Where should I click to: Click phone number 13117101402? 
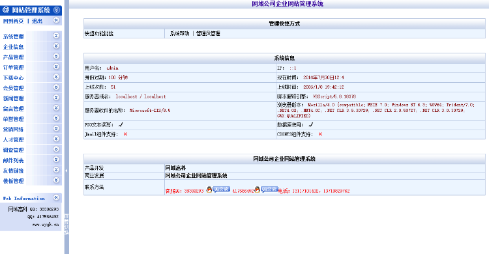click(305, 191)
